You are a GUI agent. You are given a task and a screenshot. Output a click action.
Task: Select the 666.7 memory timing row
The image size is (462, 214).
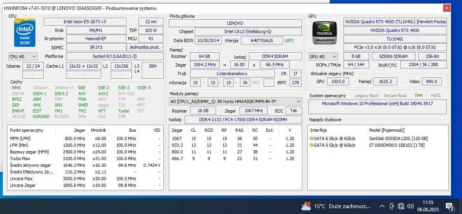coord(235,159)
